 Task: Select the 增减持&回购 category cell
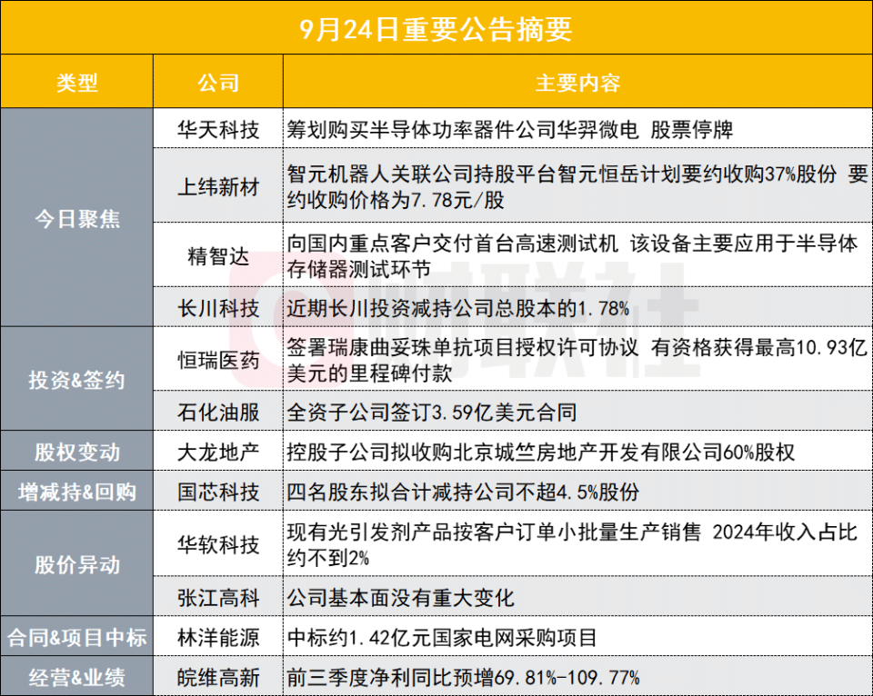point(77,492)
